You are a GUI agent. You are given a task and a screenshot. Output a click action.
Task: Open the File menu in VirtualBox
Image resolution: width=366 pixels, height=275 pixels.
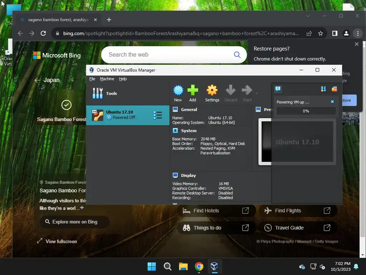pyautogui.click(x=92, y=79)
